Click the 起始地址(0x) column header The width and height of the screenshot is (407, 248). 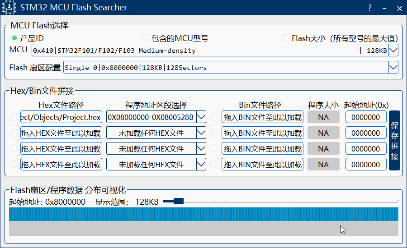pos(366,105)
